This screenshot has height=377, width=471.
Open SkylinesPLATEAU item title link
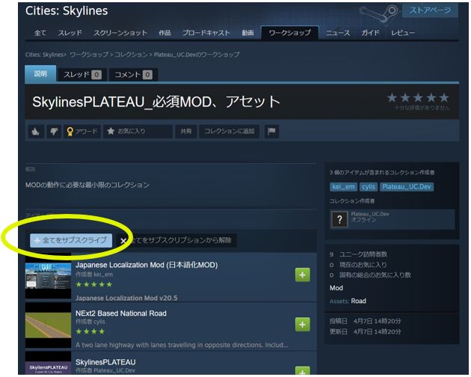(x=105, y=362)
